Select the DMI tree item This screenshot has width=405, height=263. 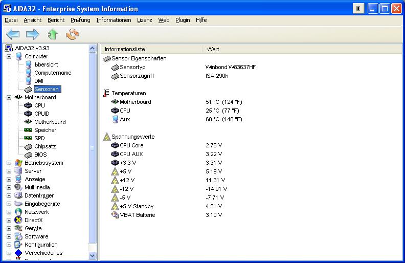[x=39, y=81]
